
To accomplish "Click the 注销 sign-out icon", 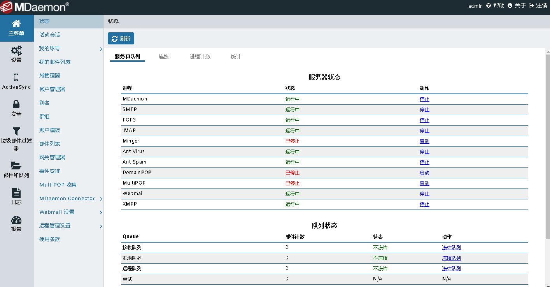I will [531, 6].
